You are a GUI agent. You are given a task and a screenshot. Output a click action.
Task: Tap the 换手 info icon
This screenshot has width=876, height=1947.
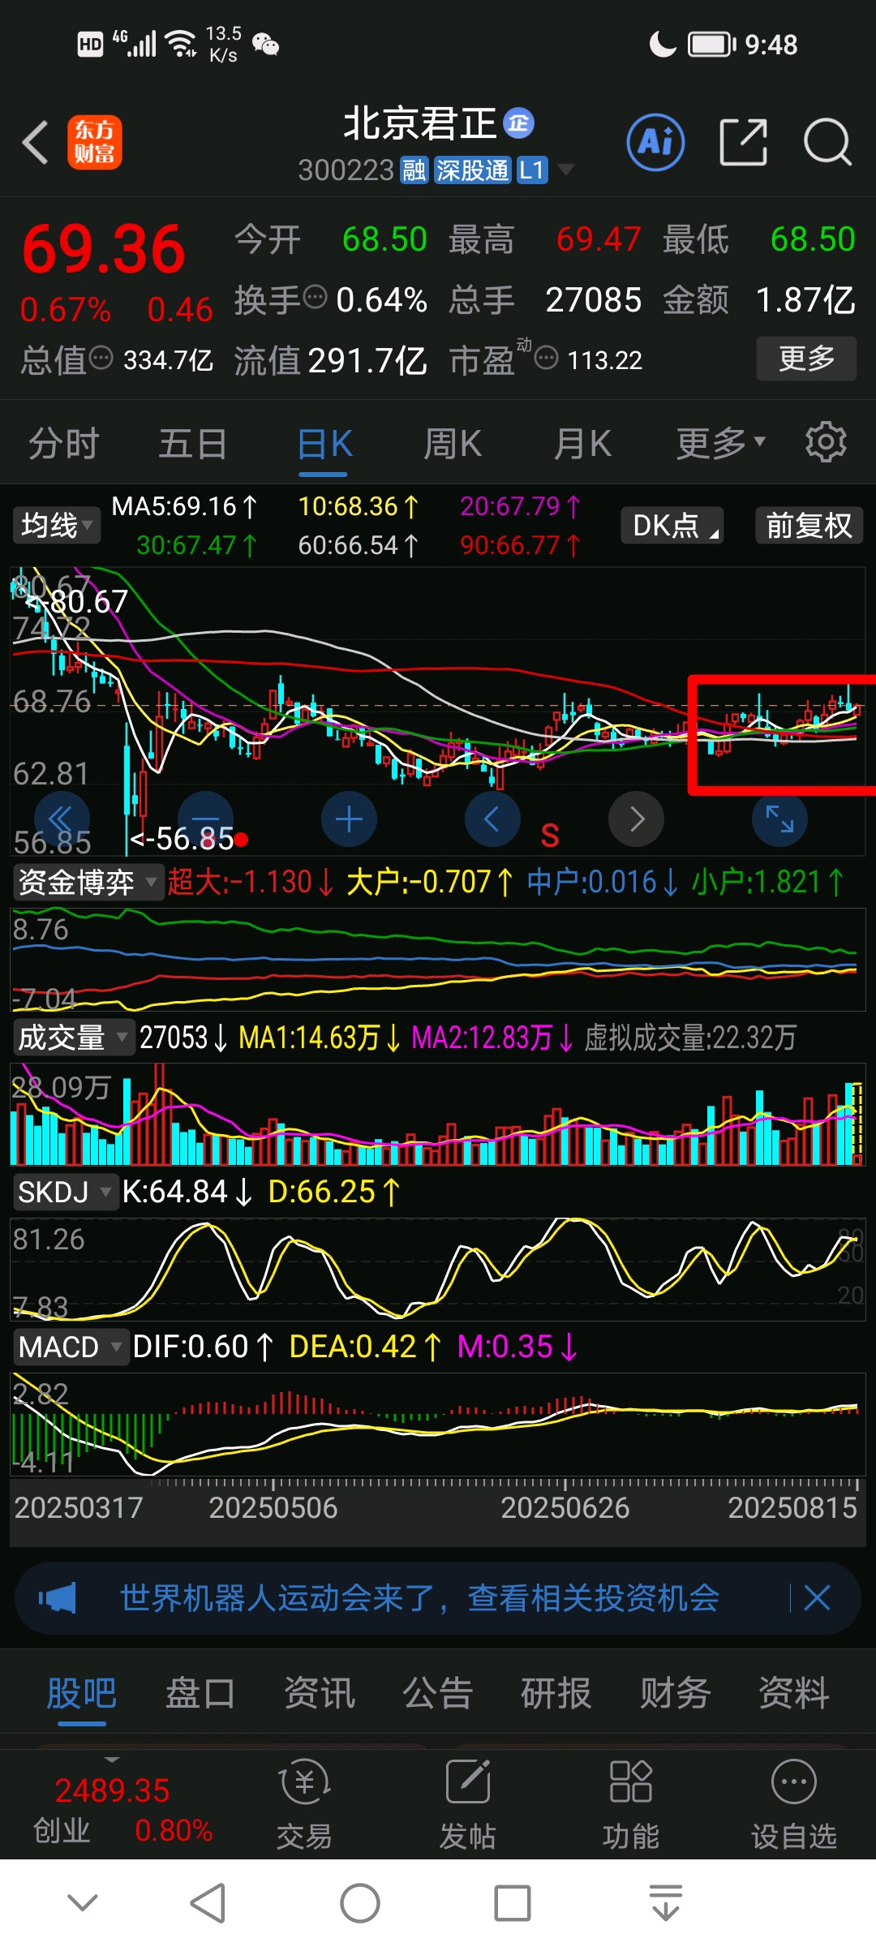click(315, 298)
